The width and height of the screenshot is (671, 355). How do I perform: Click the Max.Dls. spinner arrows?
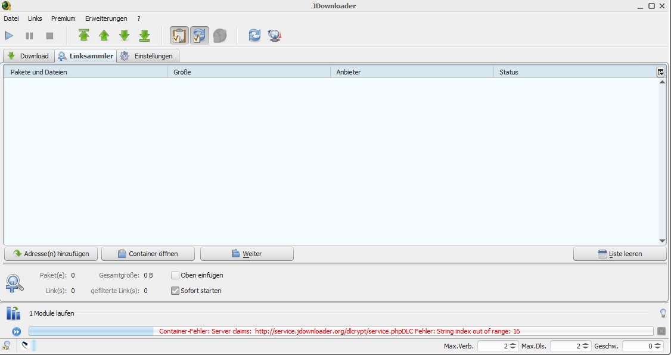click(x=586, y=346)
